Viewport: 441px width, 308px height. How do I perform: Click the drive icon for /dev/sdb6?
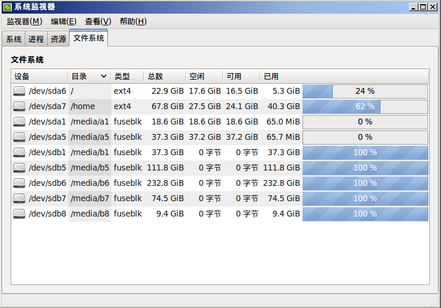pyautogui.click(x=19, y=183)
